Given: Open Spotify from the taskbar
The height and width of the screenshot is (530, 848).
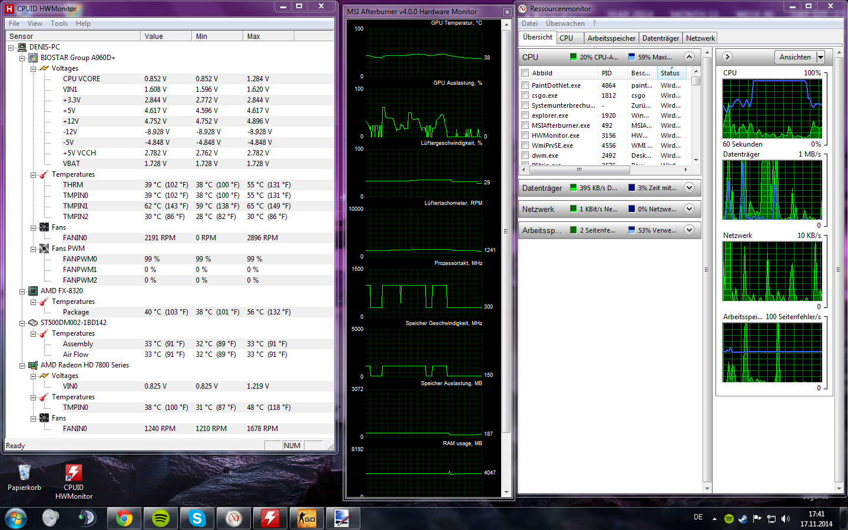Looking at the screenshot, I should [x=161, y=518].
